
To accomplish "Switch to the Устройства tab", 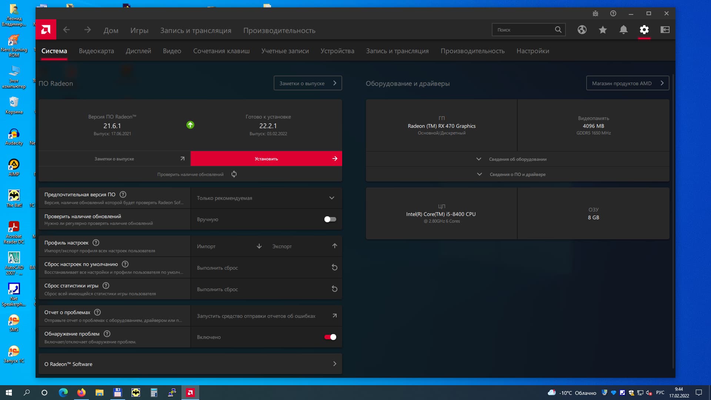I will 337,51.
